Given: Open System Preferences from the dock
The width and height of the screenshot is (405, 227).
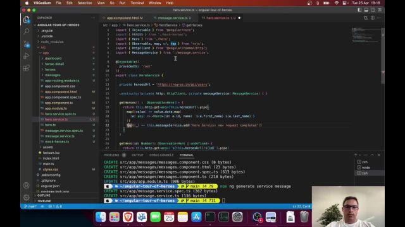Looking at the screenshot, I should (x=237, y=217).
